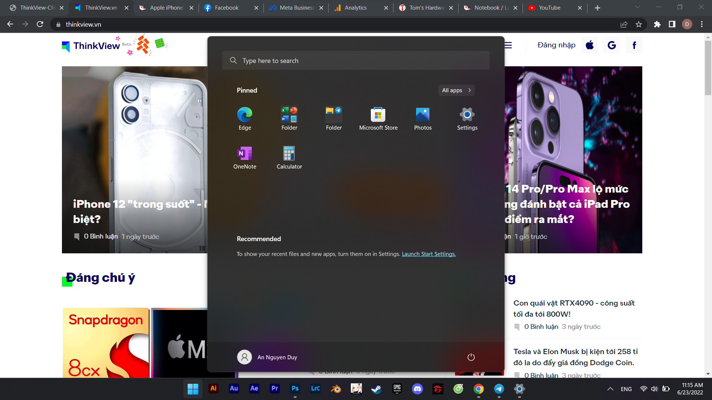Launch Adobe Illustrator from taskbar

pyautogui.click(x=213, y=389)
